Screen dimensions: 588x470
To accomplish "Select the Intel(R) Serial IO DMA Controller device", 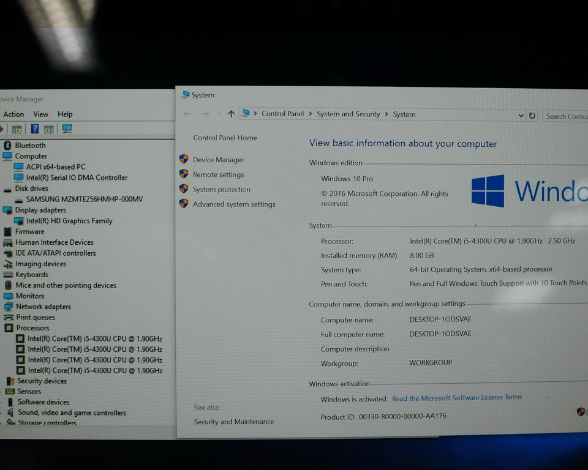I will pos(77,177).
